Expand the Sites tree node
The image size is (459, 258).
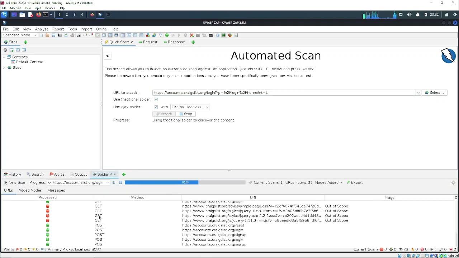point(4,68)
